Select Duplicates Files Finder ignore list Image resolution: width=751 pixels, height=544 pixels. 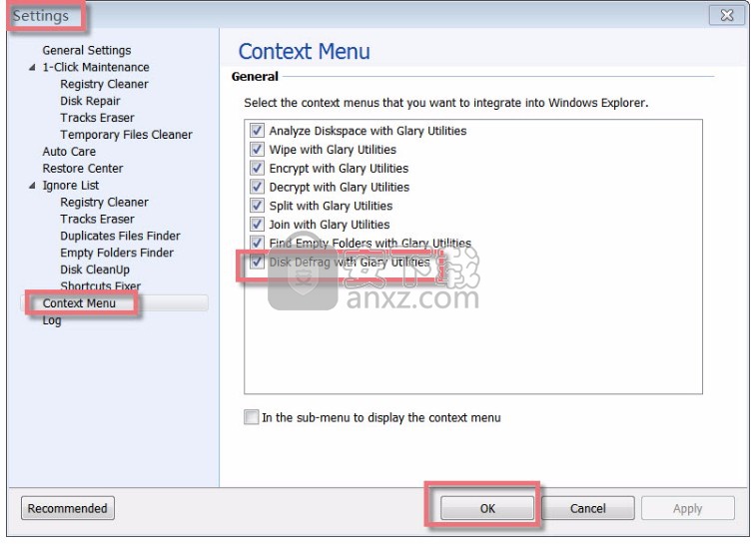coord(120,236)
